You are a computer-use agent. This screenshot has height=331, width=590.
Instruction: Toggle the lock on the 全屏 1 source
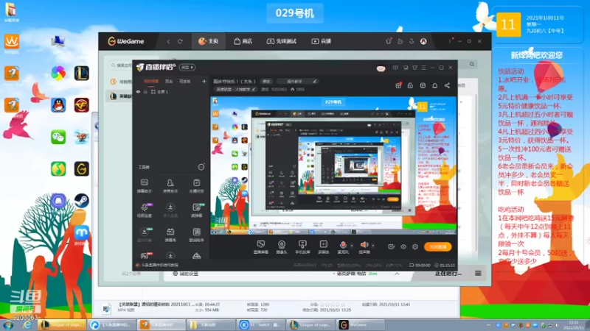[x=145, y=91]
